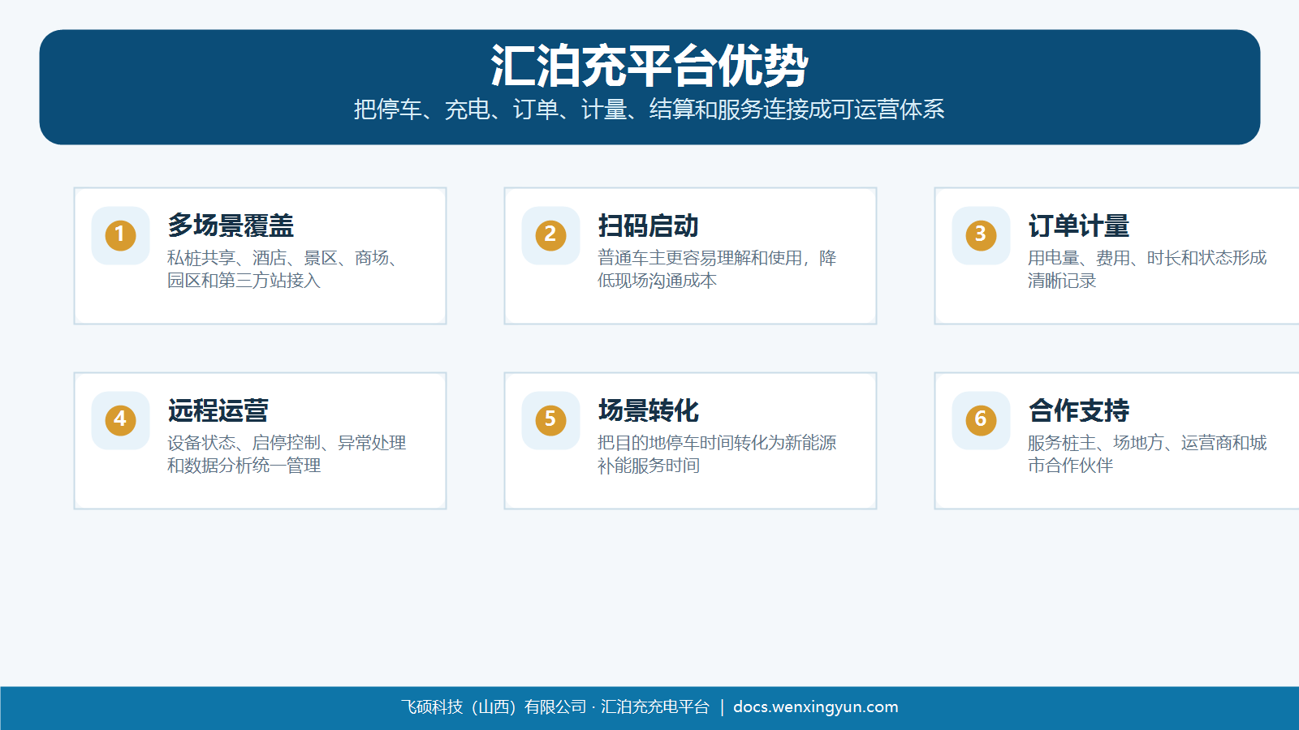Click the heading 场景转化

coord(648,410)
